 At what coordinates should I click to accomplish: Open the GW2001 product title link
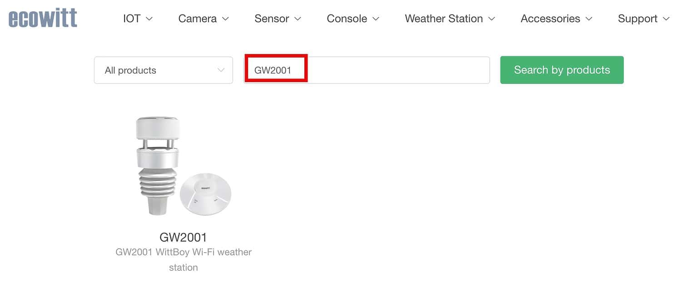tap(183, 237)
